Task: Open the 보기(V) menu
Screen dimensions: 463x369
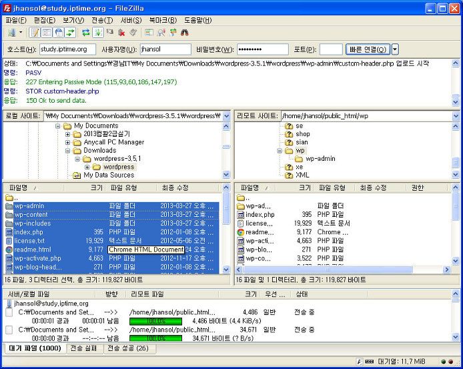Action: coord(73,20)
